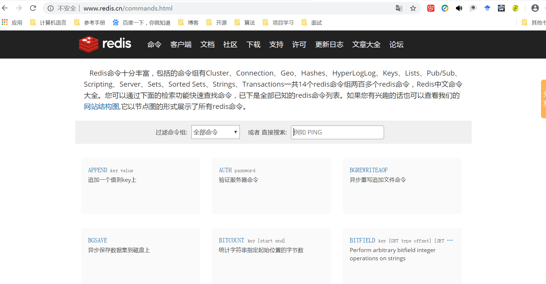
Task: Open the 计算机语言 bookmark folder
Action: (x=48, y=23)
